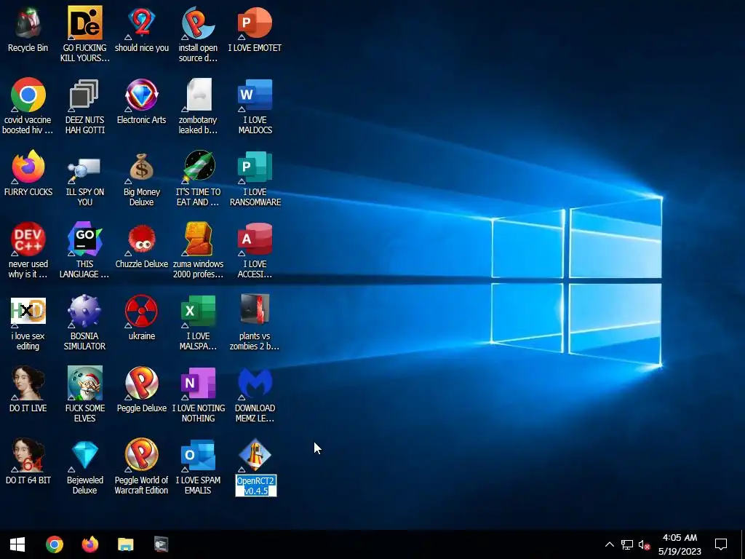Screen dimensions: 745x559
Task: Open the pinned app right of File Explorer
Action: coord(161,544)
